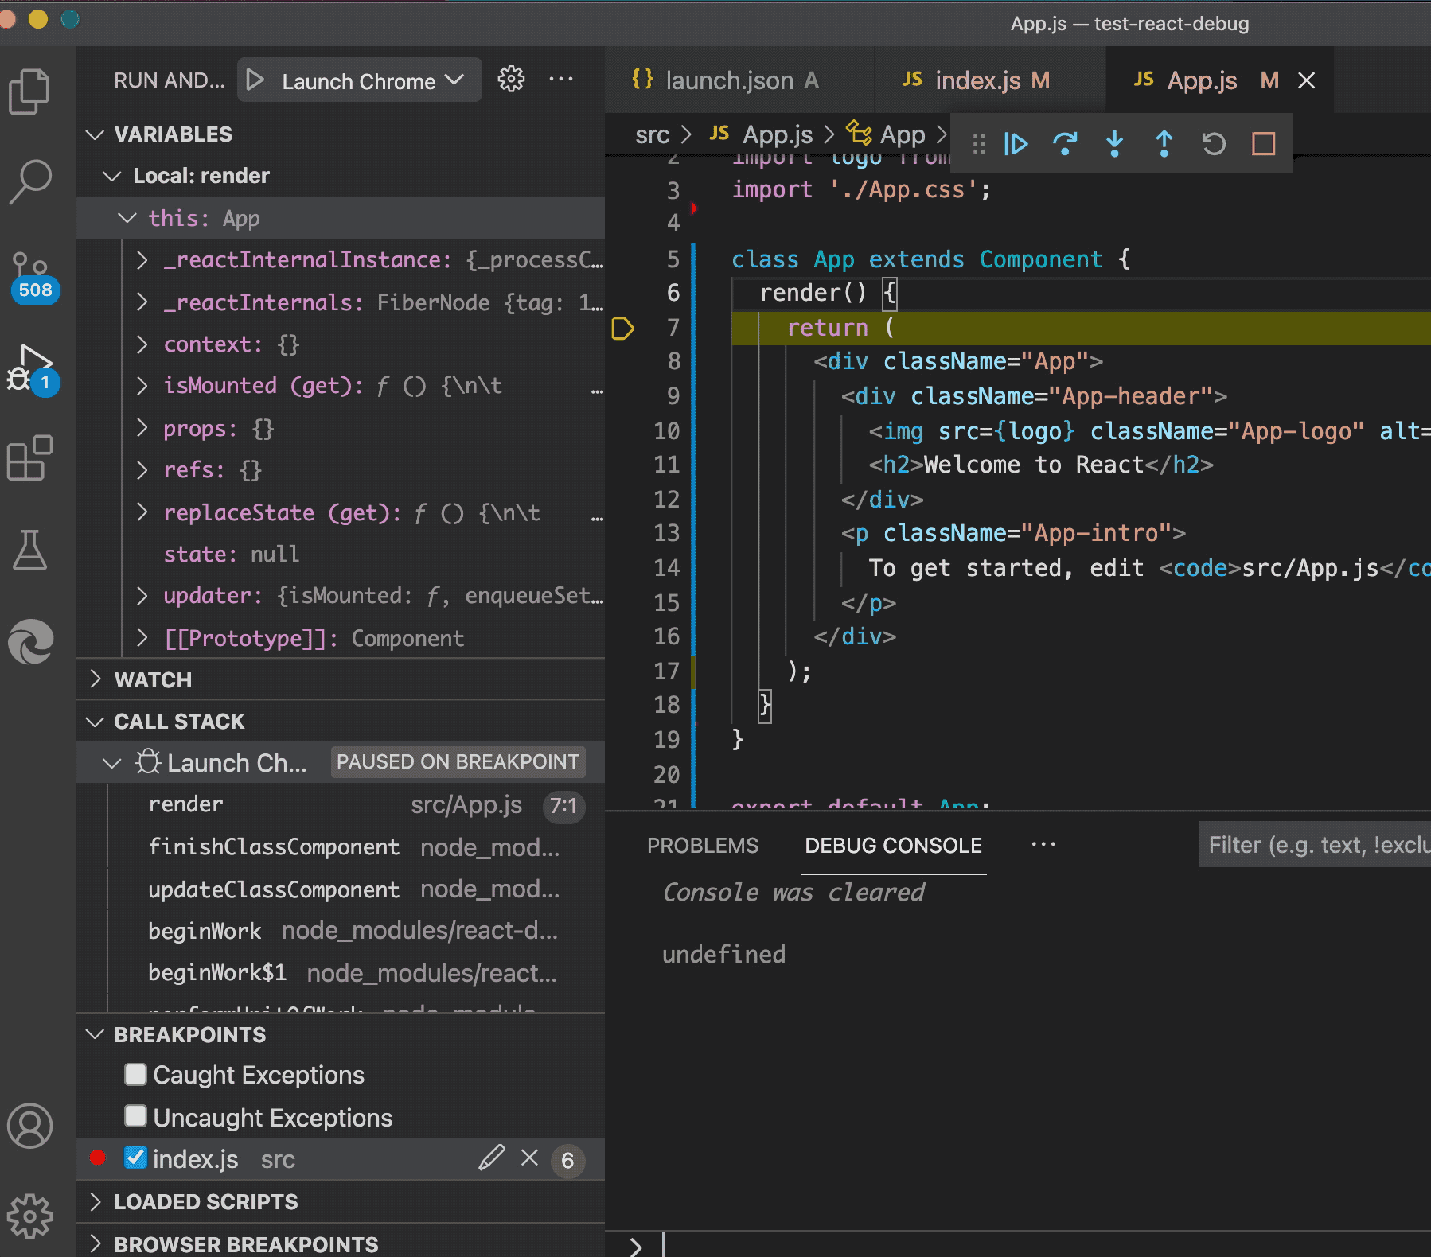
Task: Restart the debugging session
Action: [1213, 144]
